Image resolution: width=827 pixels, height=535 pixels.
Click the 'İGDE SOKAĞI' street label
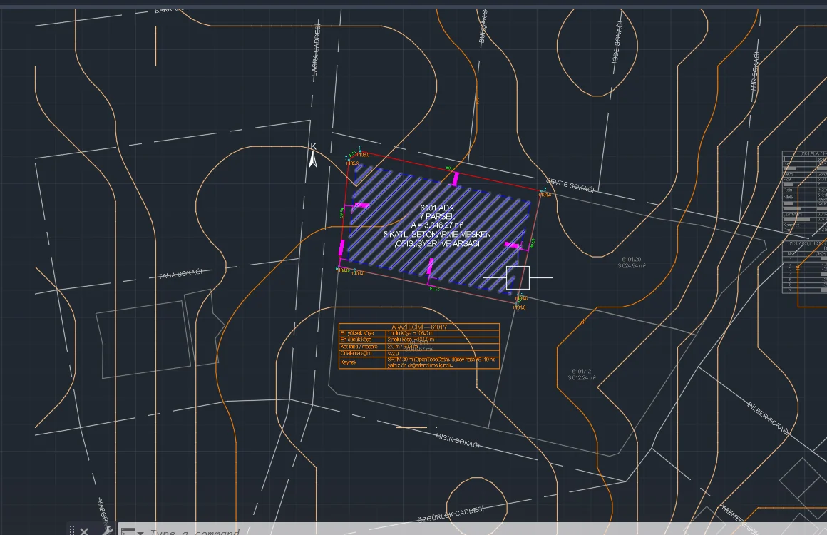pyautogui.click(x=617, y=42)
